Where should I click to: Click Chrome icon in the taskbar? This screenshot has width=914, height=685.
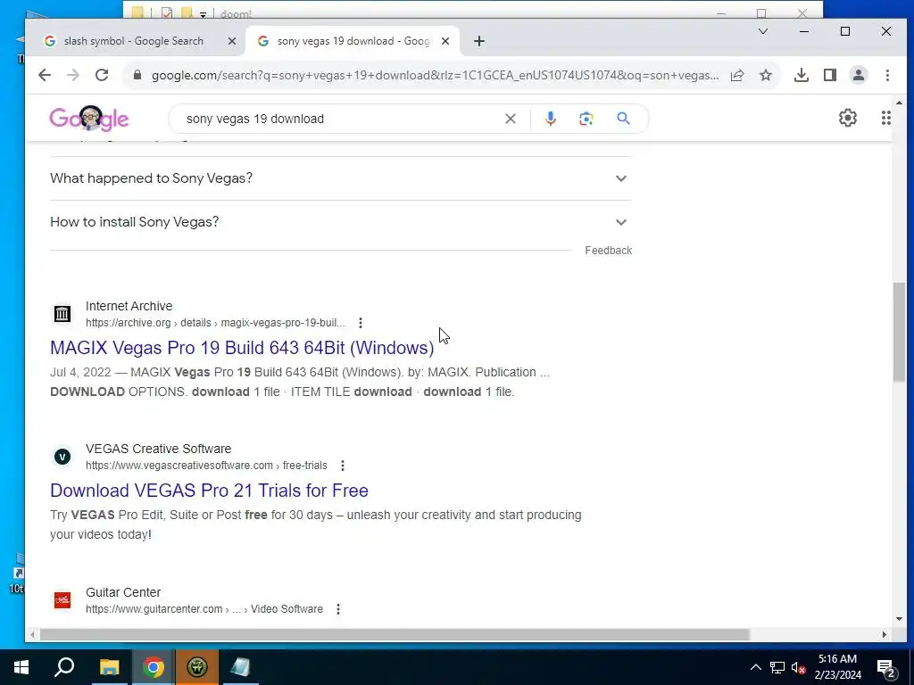click(153, 667)
